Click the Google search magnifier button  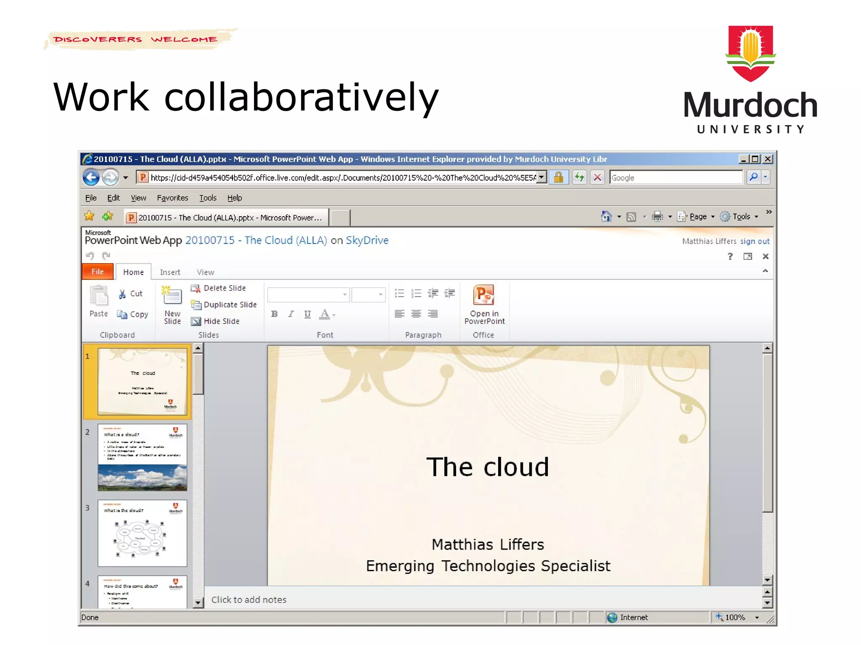[x=753, y=177]
